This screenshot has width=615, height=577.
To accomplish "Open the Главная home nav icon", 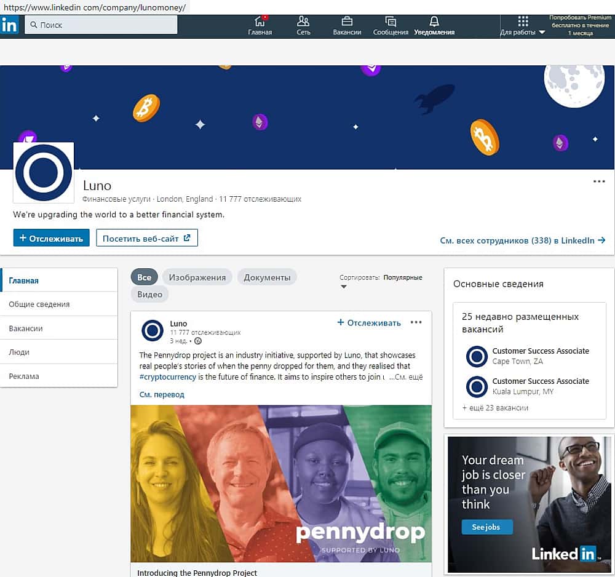I will coord(260,26).
